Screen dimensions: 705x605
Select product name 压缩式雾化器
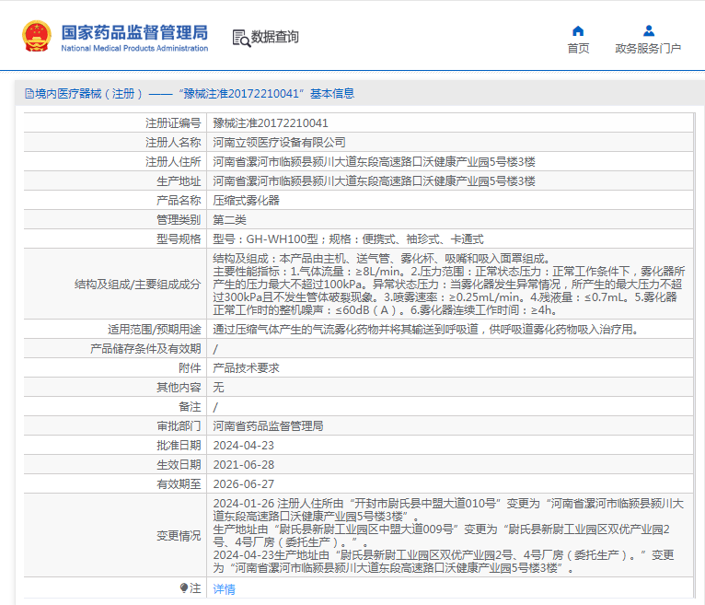click(246, 201)
